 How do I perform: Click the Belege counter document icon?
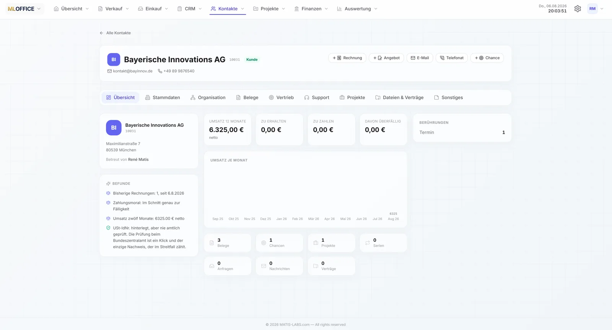click(212, 243)
